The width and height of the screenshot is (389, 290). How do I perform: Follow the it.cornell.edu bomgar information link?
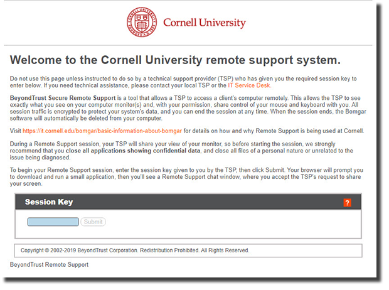[x=102, y=131]
